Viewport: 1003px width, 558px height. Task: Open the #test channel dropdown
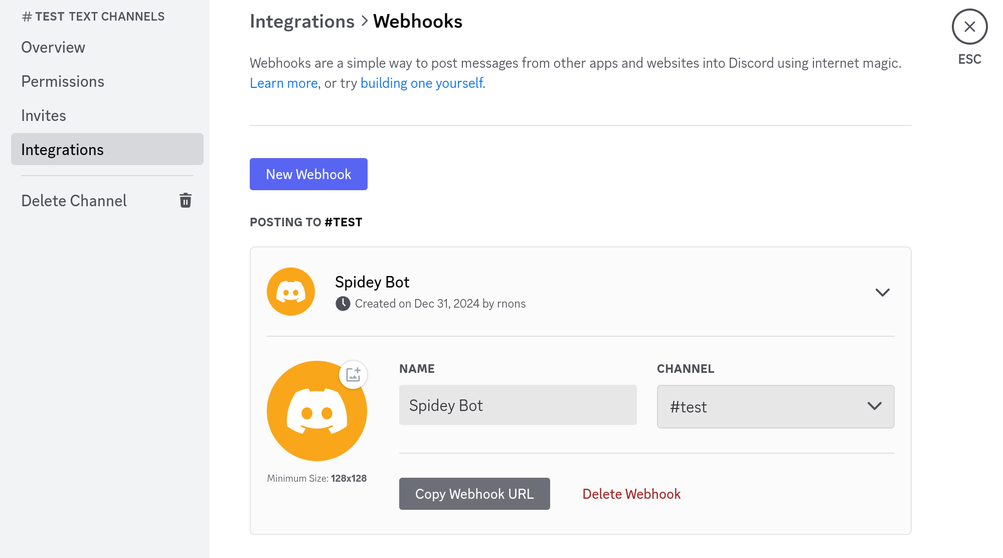pos(775,406)
